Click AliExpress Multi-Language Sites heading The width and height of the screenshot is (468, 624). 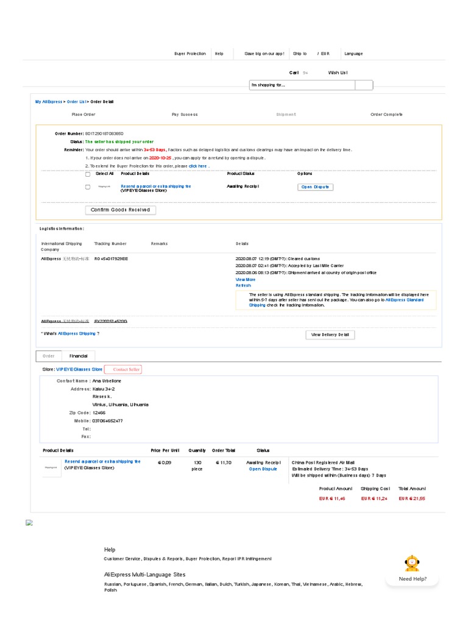click(145, 575)
